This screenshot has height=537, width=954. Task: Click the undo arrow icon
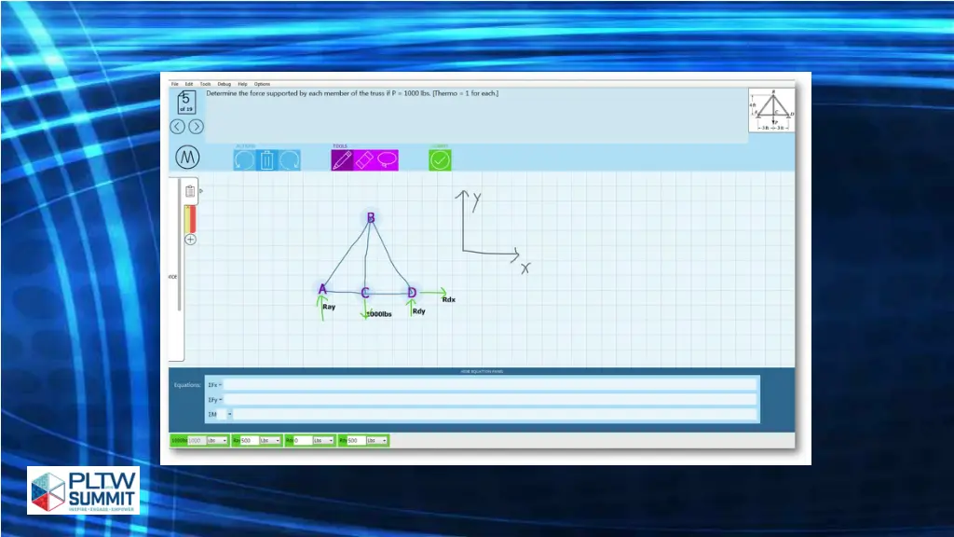tap(244, 159)
